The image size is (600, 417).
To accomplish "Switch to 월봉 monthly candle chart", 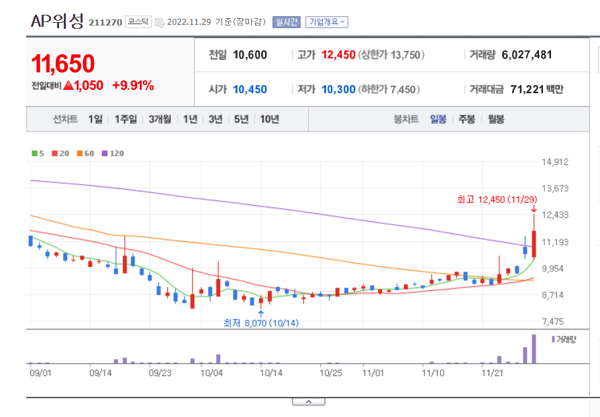I will tap(496, 119).
